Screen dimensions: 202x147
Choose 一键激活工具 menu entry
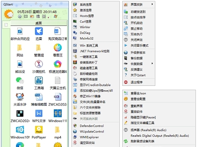(x=95, y=57)
